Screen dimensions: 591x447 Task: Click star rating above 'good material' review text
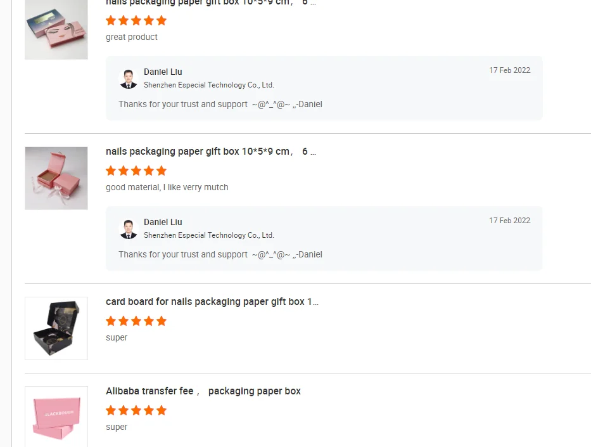[x=136, y=171]
